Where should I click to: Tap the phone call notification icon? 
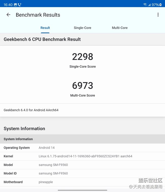tap(20, 5)
